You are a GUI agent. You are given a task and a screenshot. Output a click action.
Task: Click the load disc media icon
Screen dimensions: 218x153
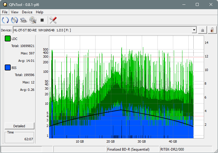[15, 20]
